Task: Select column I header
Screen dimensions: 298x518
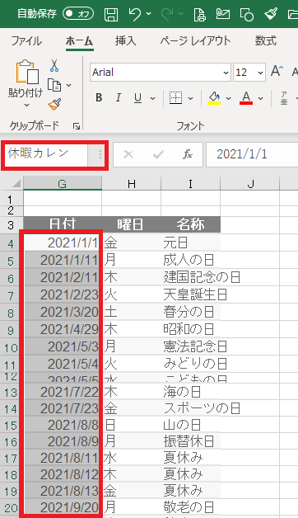Action: point(190,184)
